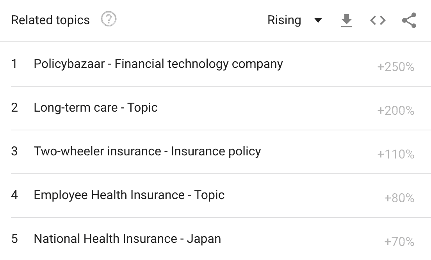Viewport: 431px width, 260px height.
Task: Open the Two-wheeler insurance policy topic
Action: [x=148, y=151]
